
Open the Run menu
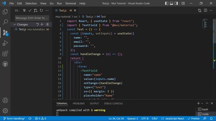tap(59, 3)
